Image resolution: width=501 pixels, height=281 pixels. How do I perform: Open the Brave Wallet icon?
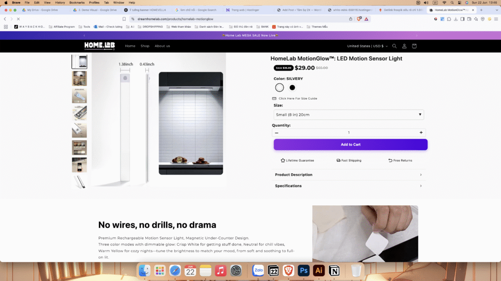point(469,19)
